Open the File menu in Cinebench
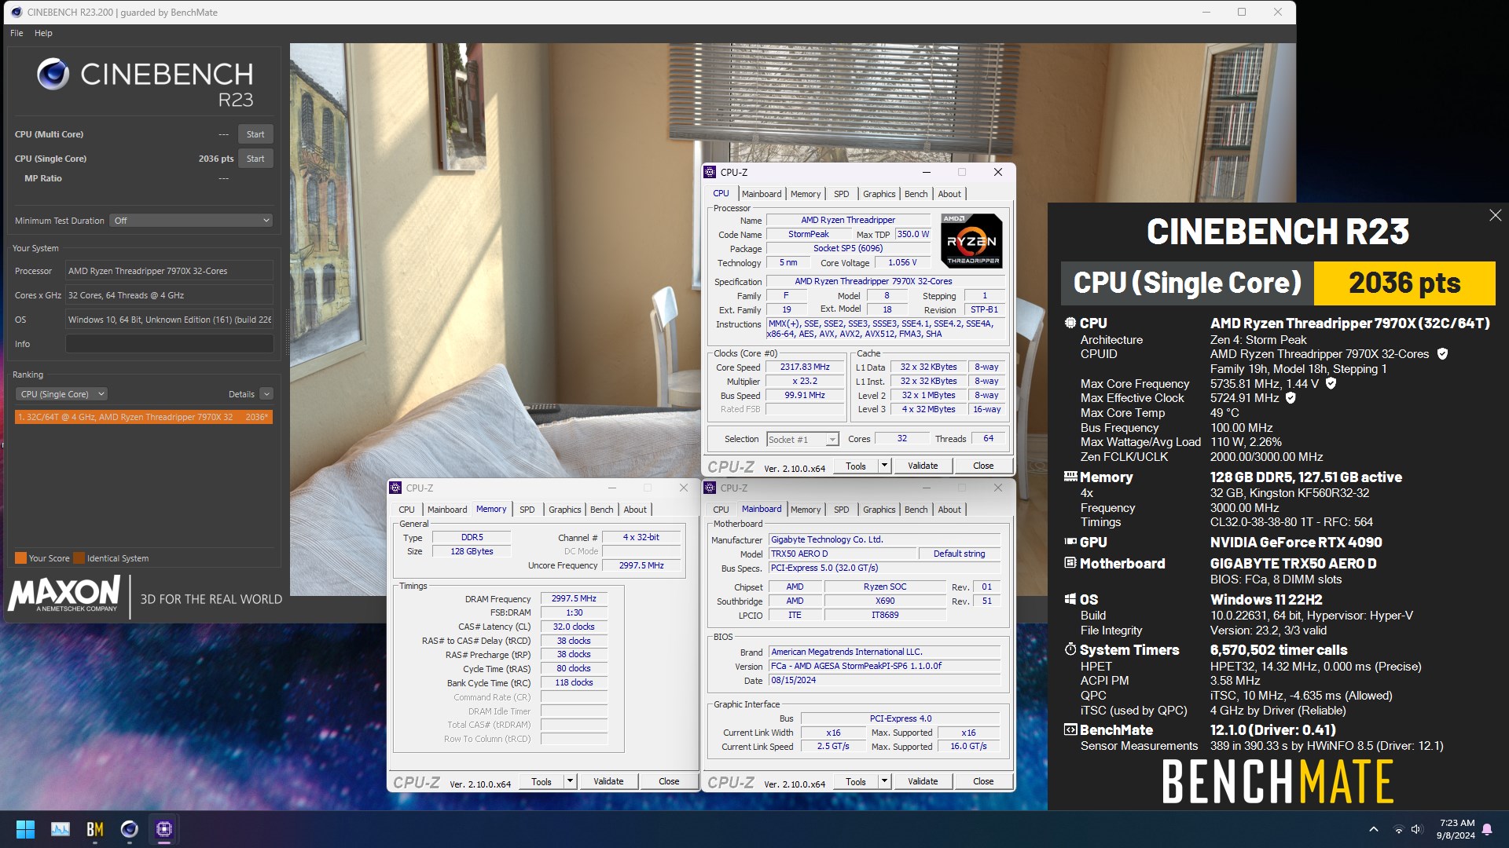 [17, 33]
